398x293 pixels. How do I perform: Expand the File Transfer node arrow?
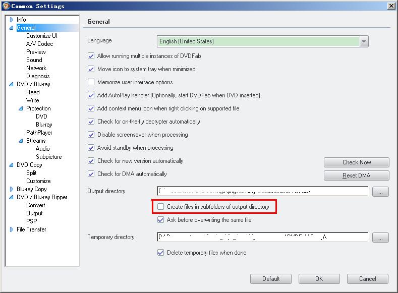[12, 229]
